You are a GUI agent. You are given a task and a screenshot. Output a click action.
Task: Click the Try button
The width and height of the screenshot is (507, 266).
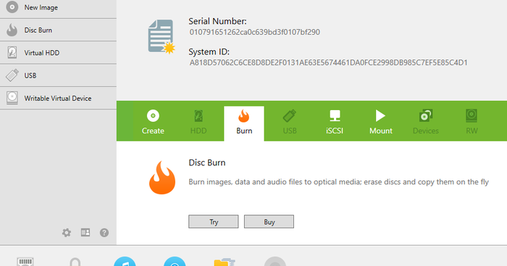pos(214,222)
